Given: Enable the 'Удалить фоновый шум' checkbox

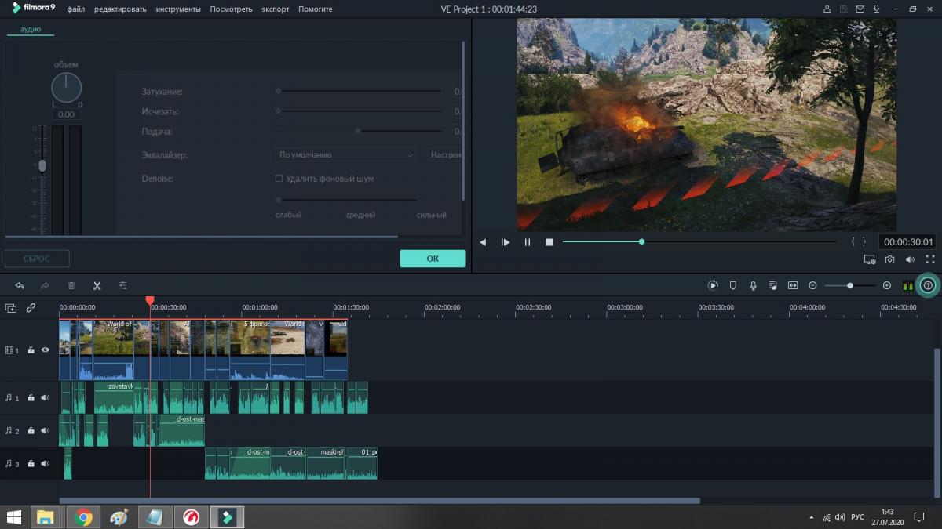Looking at the screenshot, I should (279, 179).
